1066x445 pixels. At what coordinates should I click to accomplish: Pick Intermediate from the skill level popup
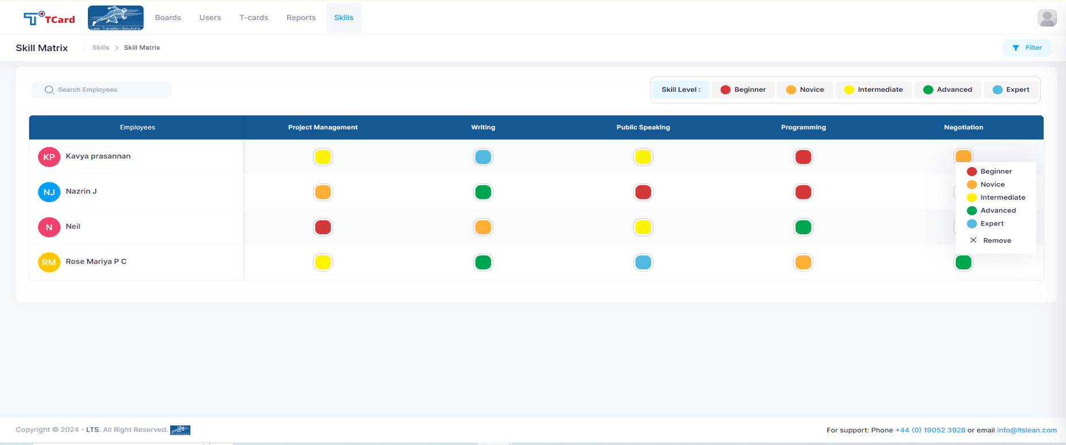tap(1002, 198)
